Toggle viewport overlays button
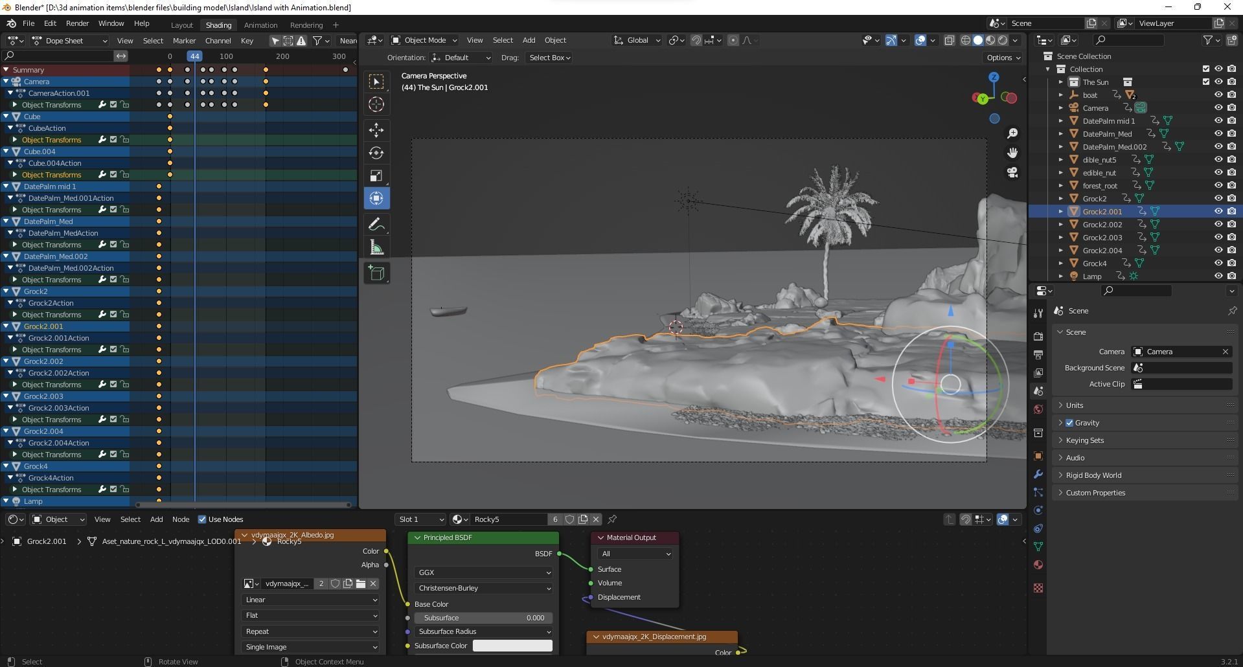The image size is (1243, 667). pyautogui.click(x=920, y=40)
